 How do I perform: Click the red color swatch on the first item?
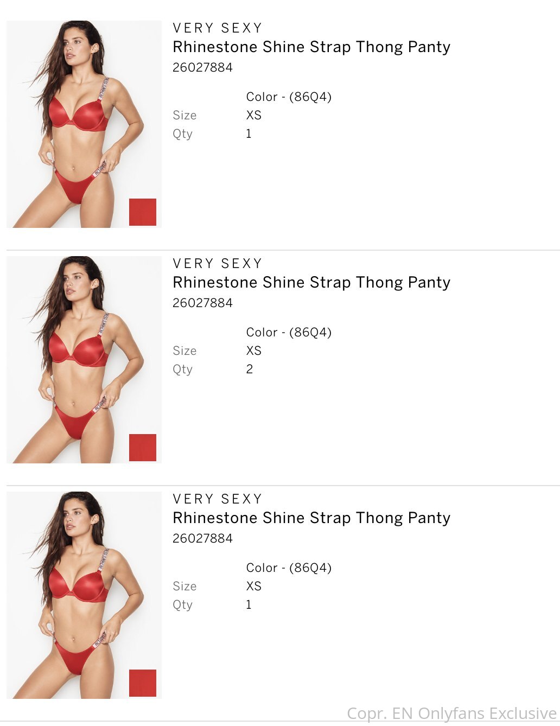pyautogui.click(x=143, y=212)
